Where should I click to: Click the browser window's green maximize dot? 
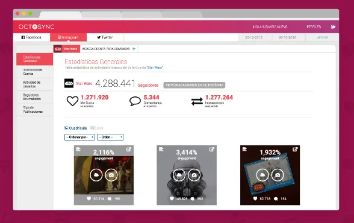pos(30,13)
